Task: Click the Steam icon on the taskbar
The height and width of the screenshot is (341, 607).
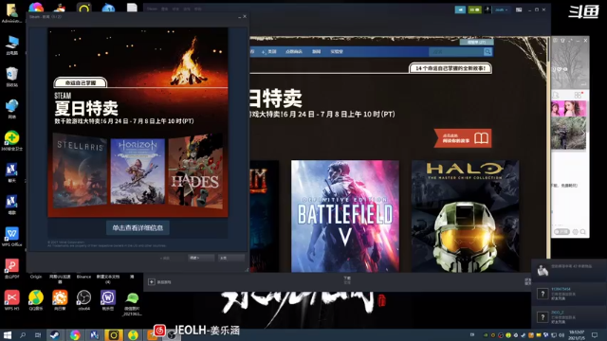Action: pyautogui.click(x=55, y=334)
